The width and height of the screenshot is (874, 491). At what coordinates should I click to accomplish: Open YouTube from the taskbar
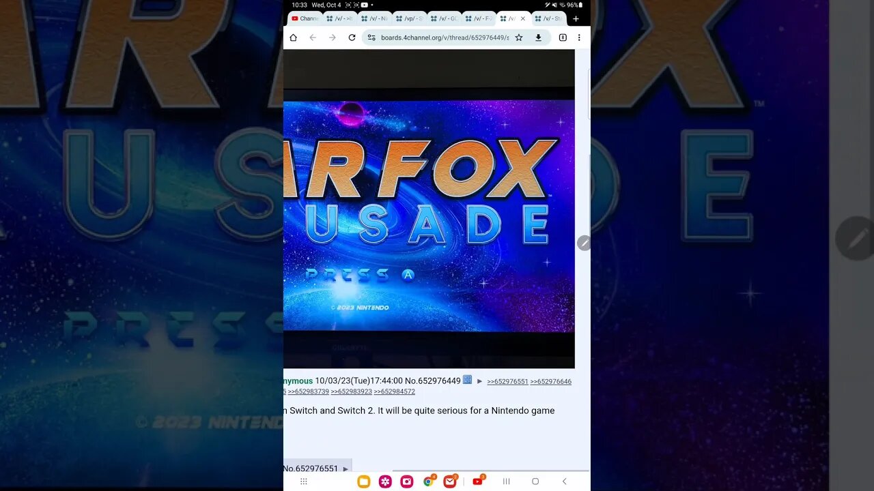click(x=478, y=481)
